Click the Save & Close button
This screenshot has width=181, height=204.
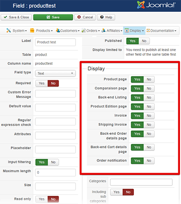click(x=16, y=17)
